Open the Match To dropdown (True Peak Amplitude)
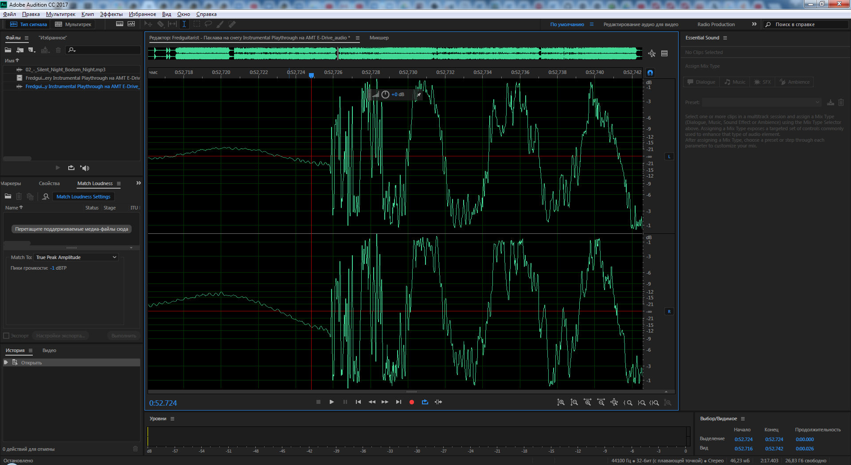The width and height of the screenshot is (851, 465). coord(76,257)
